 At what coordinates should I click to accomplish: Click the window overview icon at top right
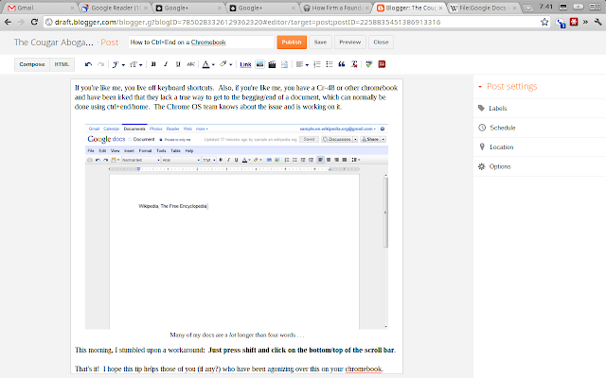click(x=596, y=7)
